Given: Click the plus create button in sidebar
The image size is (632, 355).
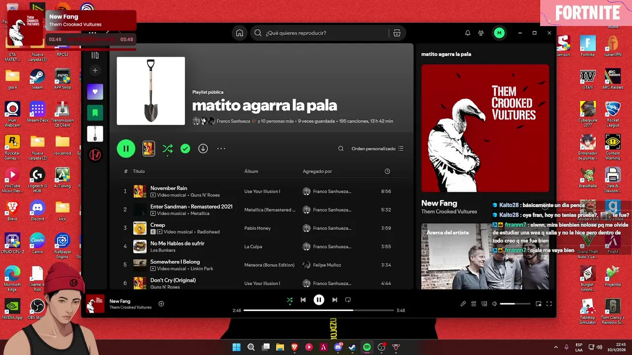Looking at the screenshot, I should [x=95, y=71].
